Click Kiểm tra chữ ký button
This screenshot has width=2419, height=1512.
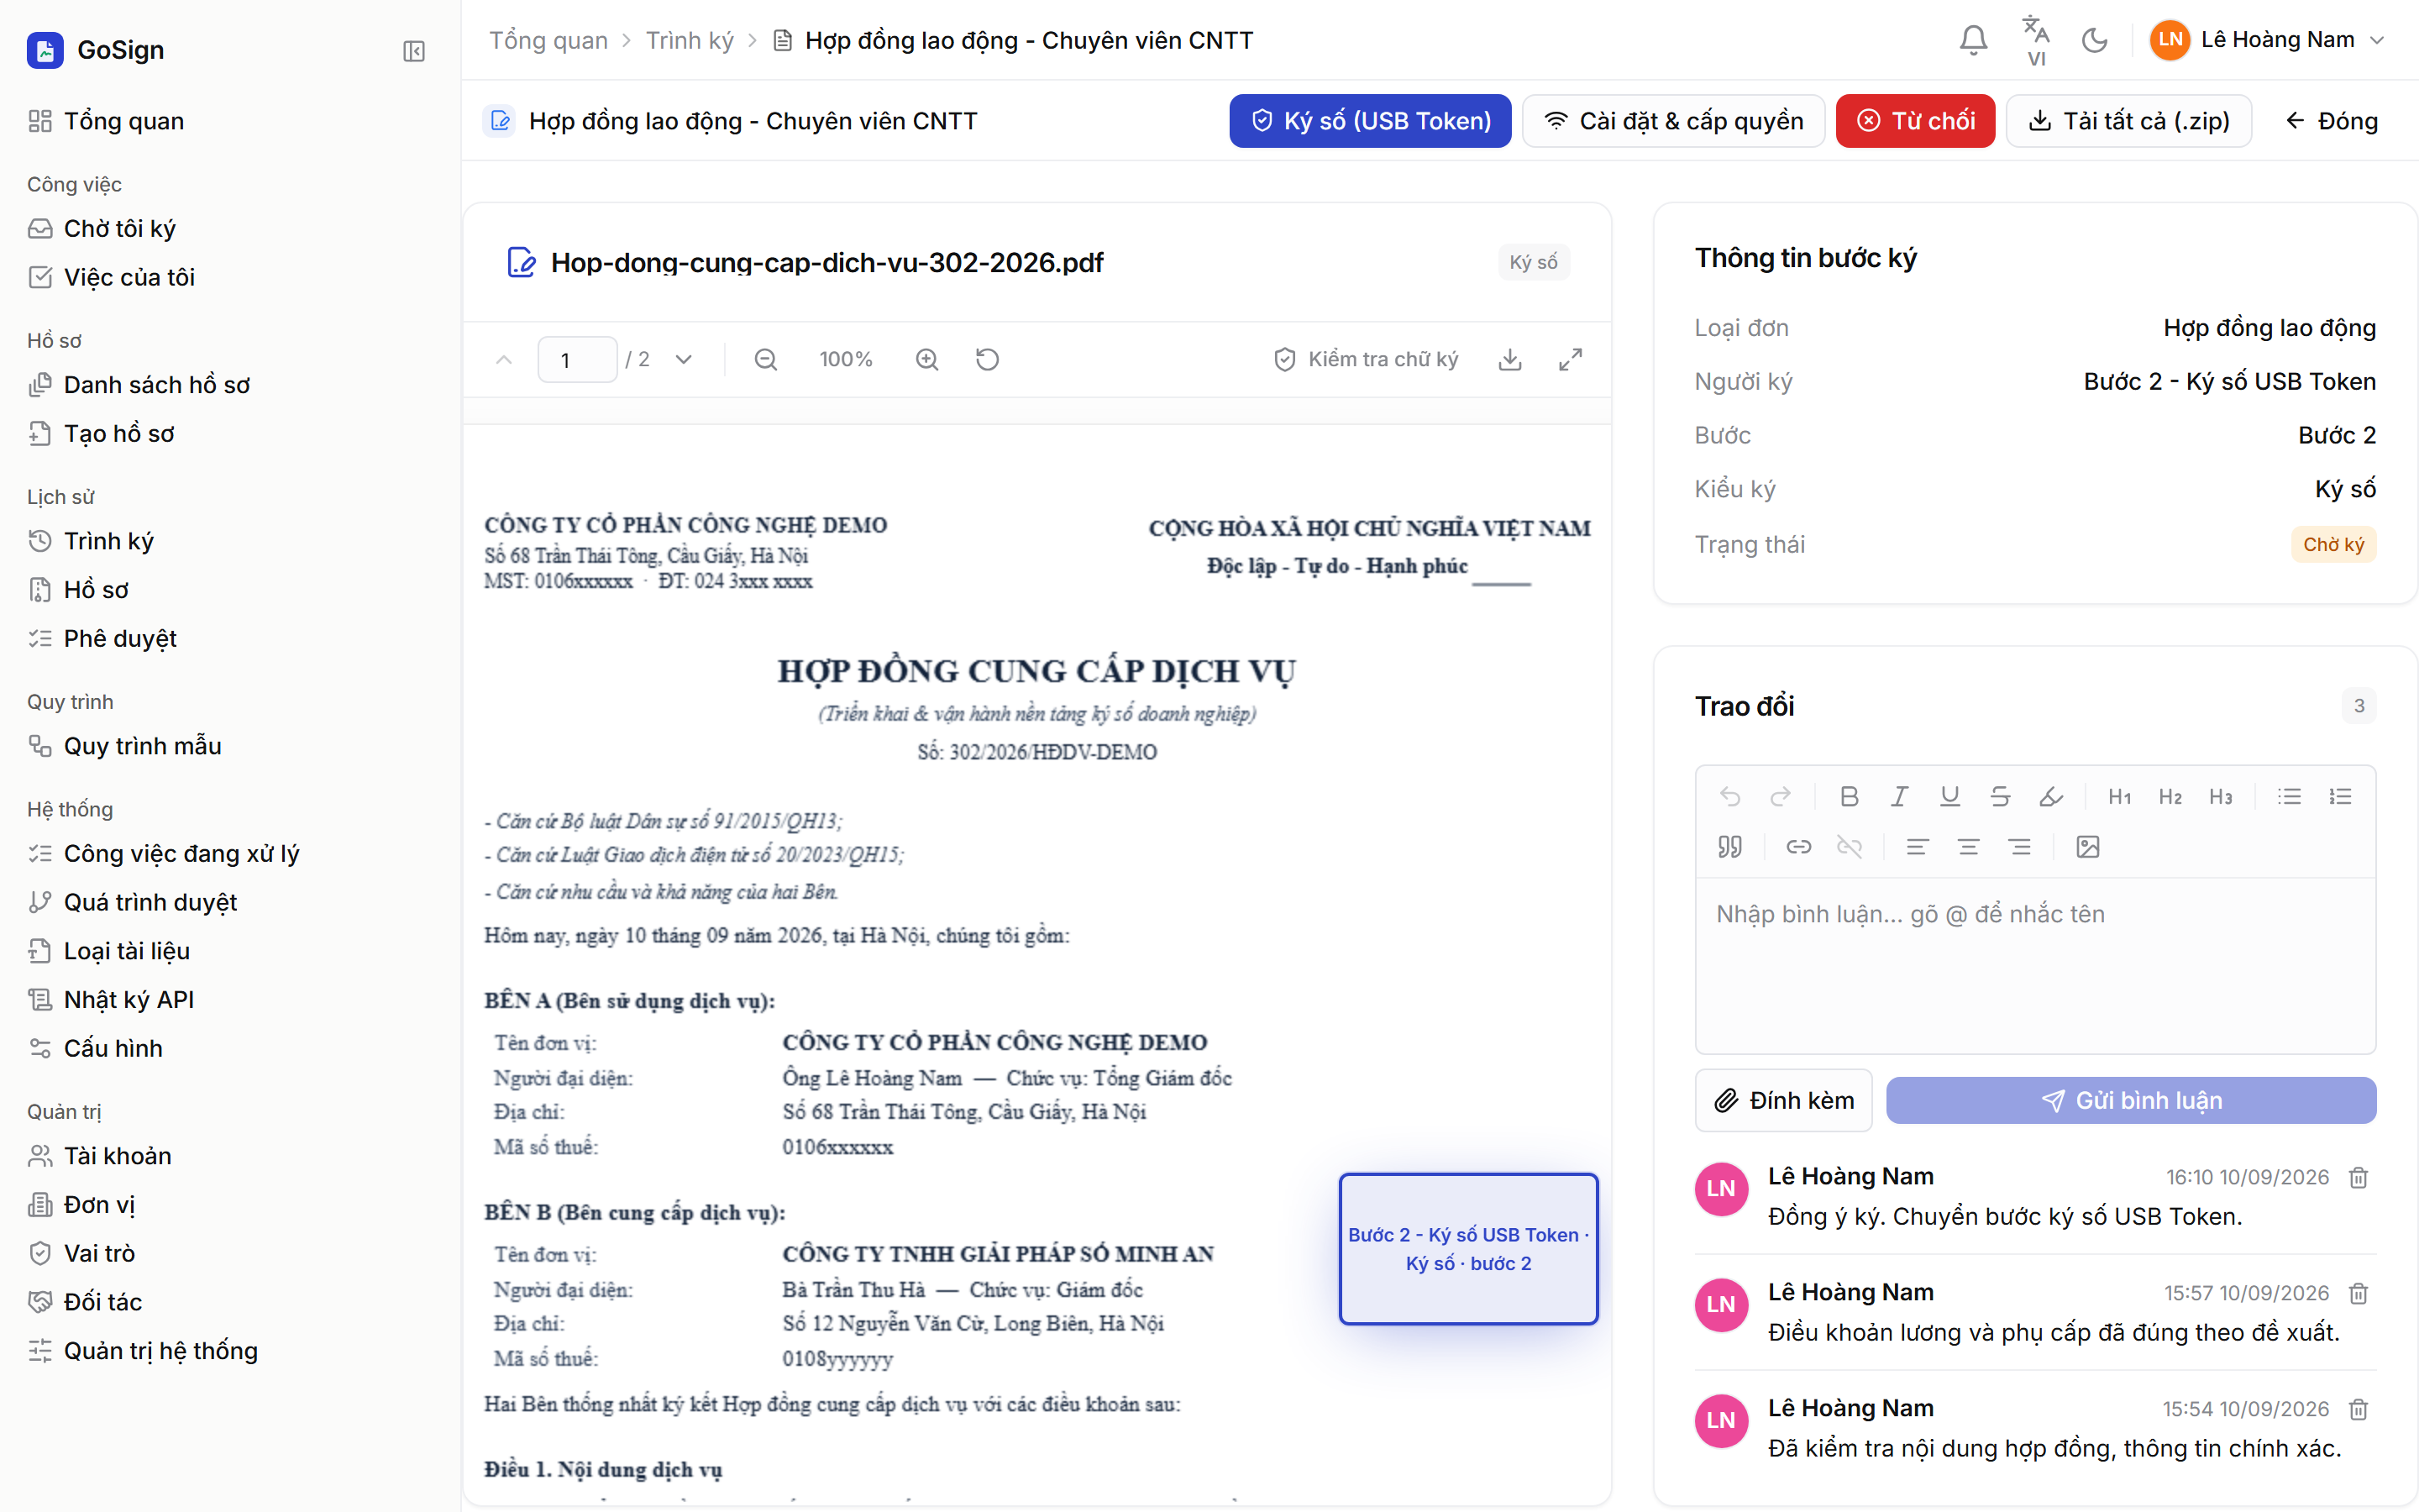tap(1366, 359)
